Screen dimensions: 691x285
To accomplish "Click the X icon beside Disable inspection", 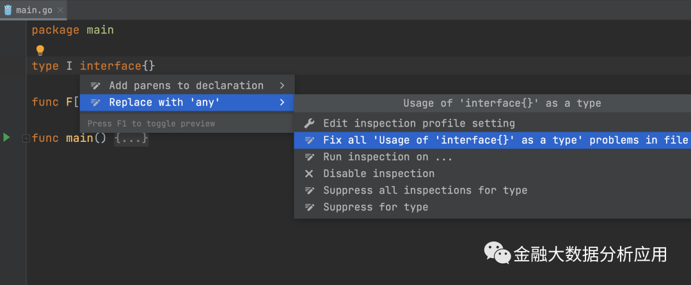I will pyautogui.click(x=309, y=173).
